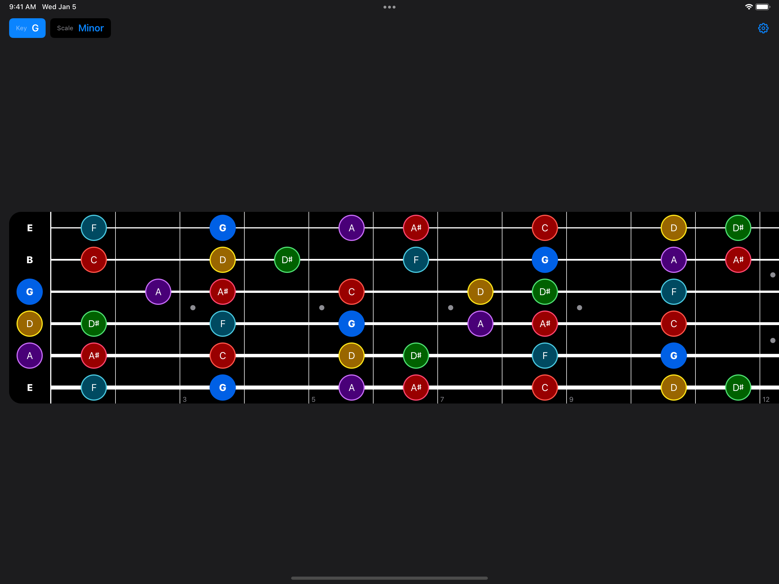Screen dimensions: 779x584
Task: Tap D on the G string, fret 7
Action: (480, 292)
